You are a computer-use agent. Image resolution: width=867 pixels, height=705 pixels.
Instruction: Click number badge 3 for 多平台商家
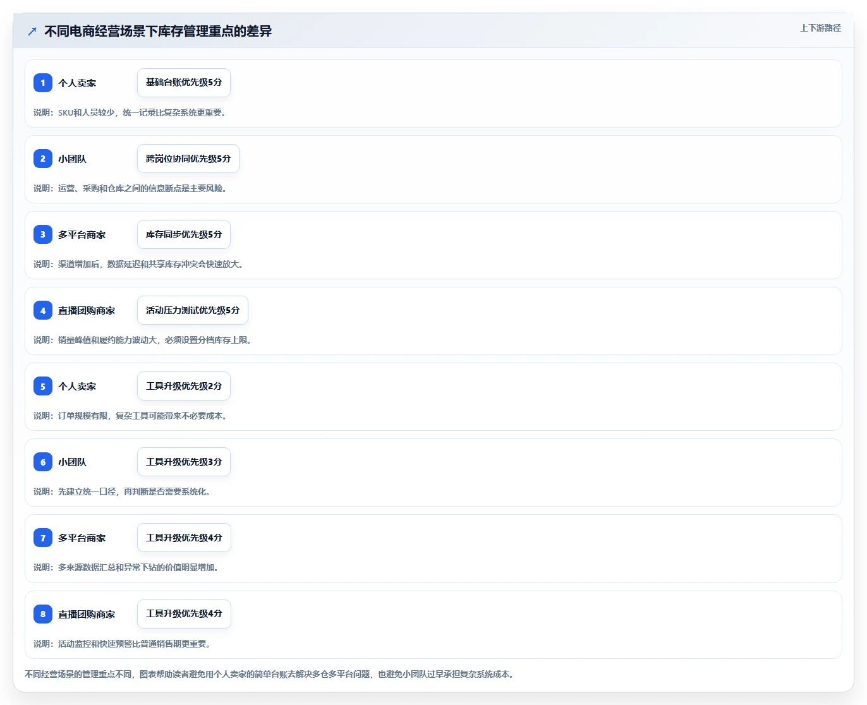click(x=43, y=234)
